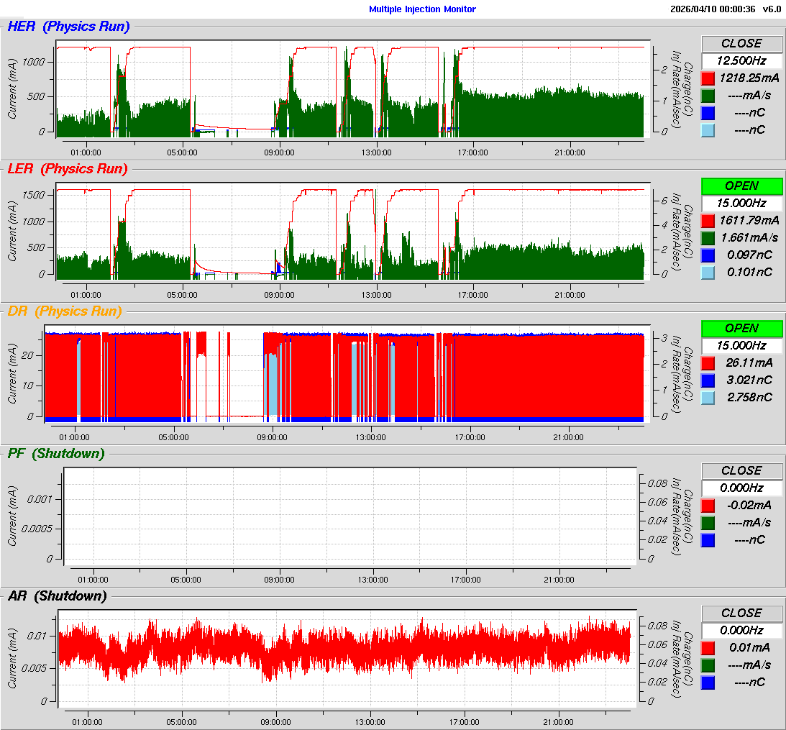
Task: Click the PF 0.000Hz frequency field
Action: tap(741, 488)
